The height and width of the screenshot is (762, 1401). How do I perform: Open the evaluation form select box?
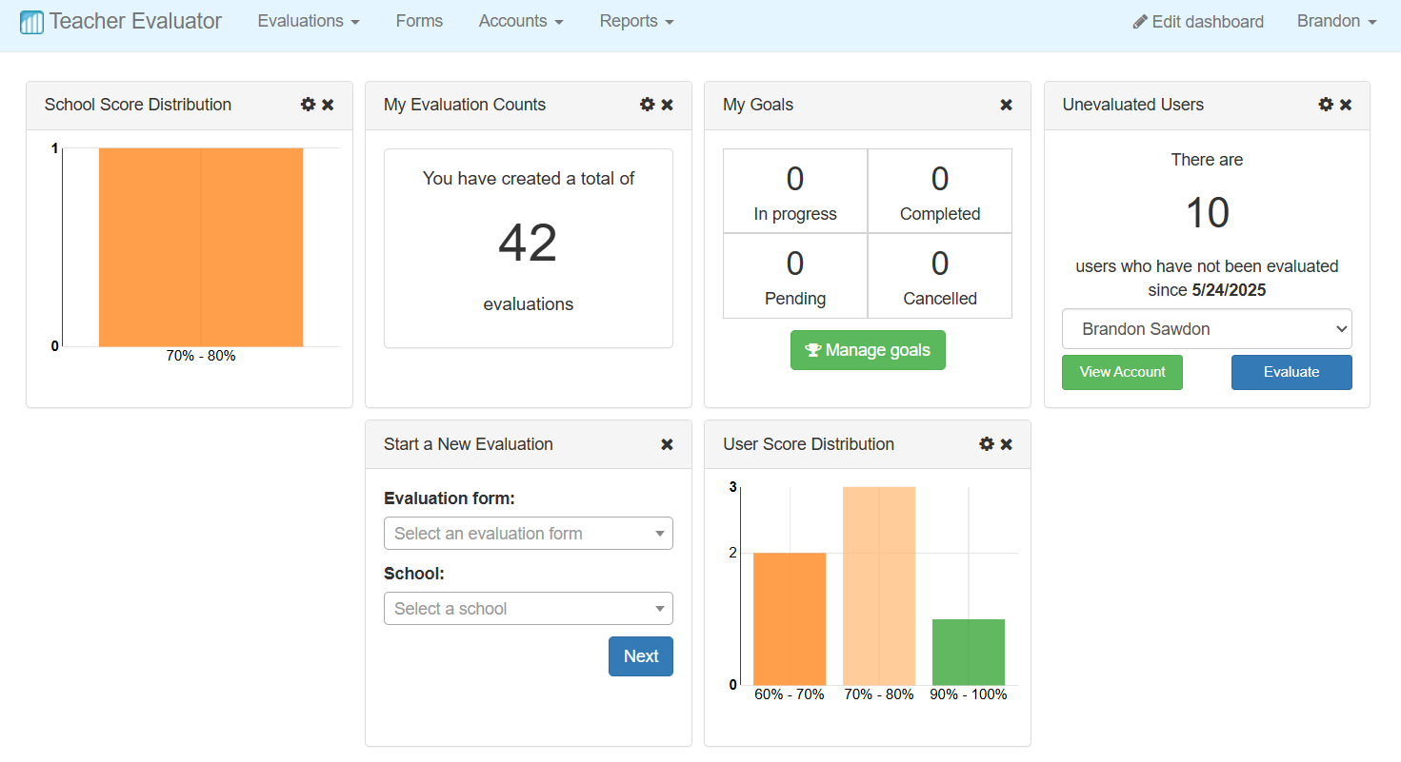click(x=529, y=534)
